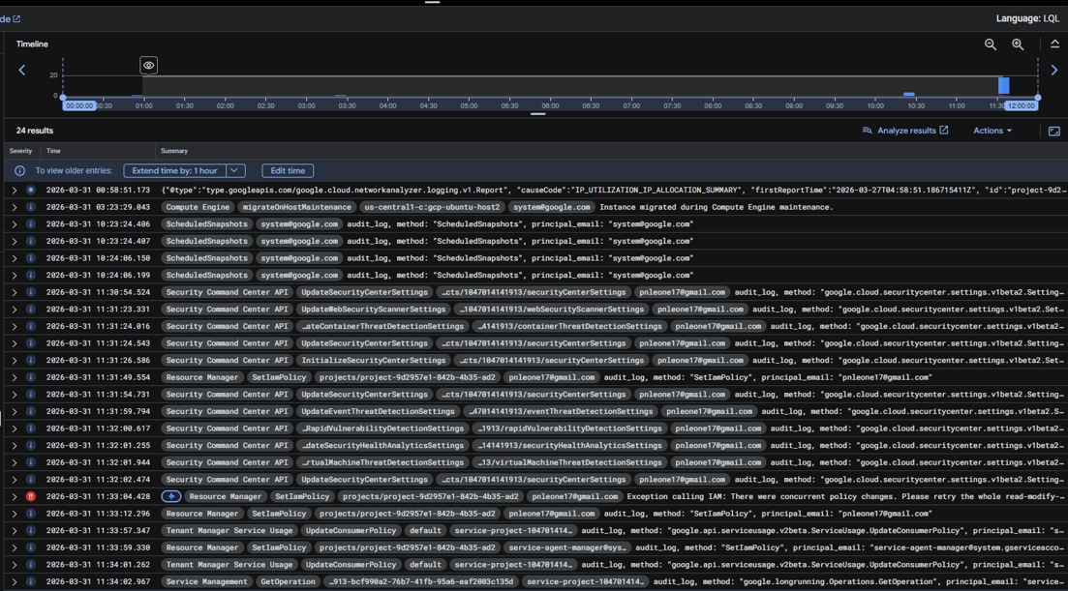
Task: Click the Edit time button
Action: tap(287, 170)
